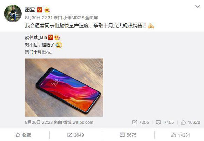Open 雷军's profile avatar

pyautogui.click(x=13, y=14)
